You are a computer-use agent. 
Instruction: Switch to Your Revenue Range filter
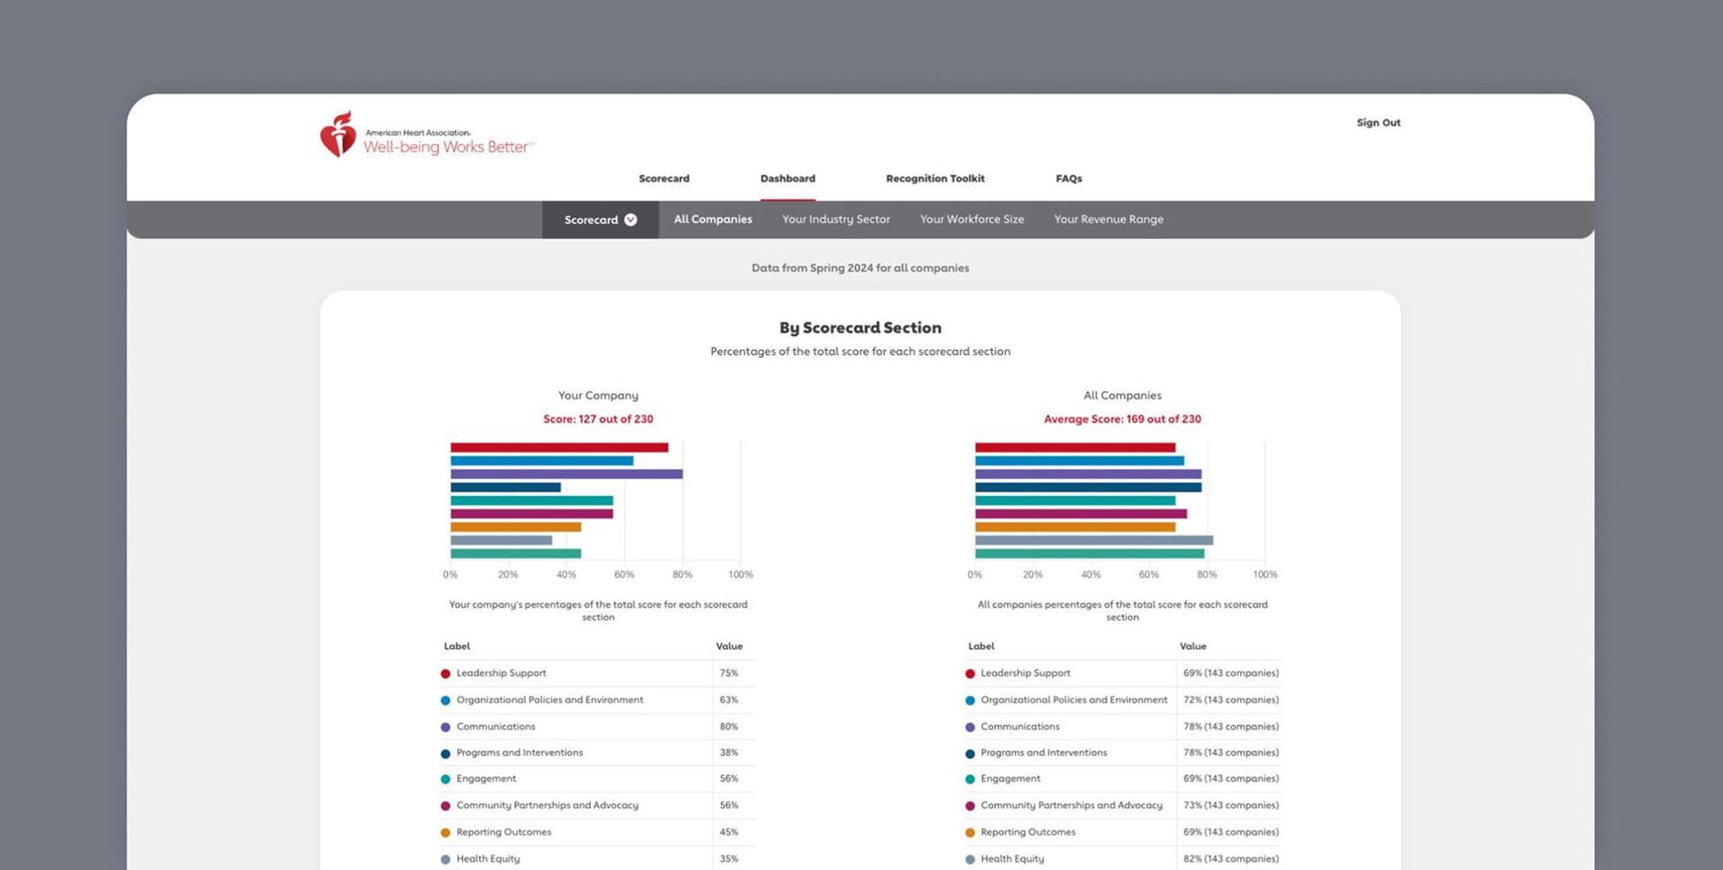point(1109,219)
